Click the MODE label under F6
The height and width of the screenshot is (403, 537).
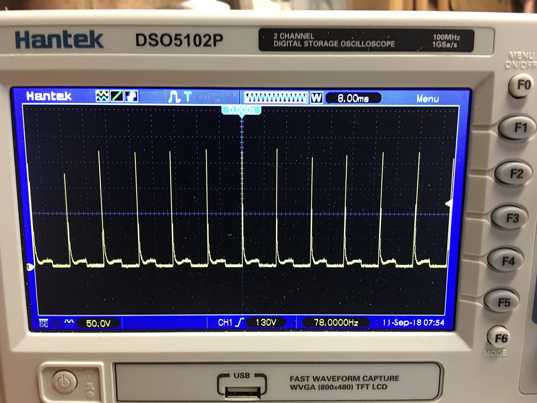coord(495,353)
